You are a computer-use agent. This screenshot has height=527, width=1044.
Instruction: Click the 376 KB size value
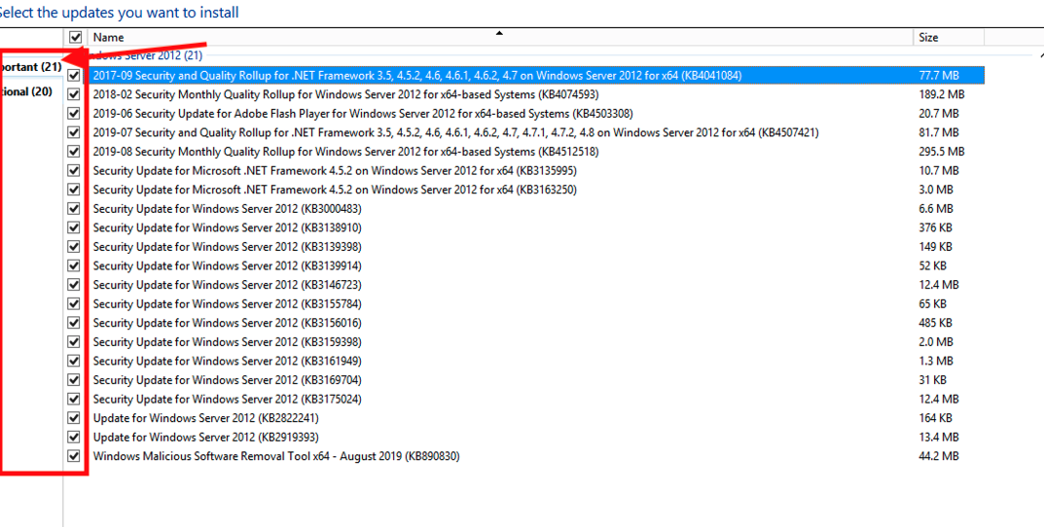[935, 228]
